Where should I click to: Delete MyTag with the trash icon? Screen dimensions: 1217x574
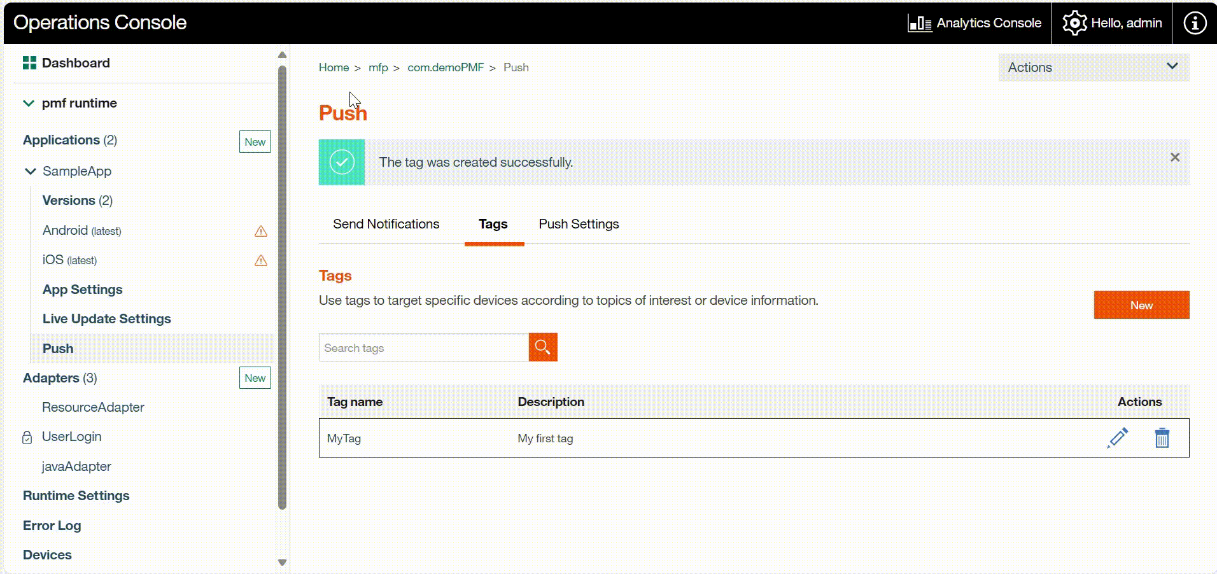point(1162,438)
